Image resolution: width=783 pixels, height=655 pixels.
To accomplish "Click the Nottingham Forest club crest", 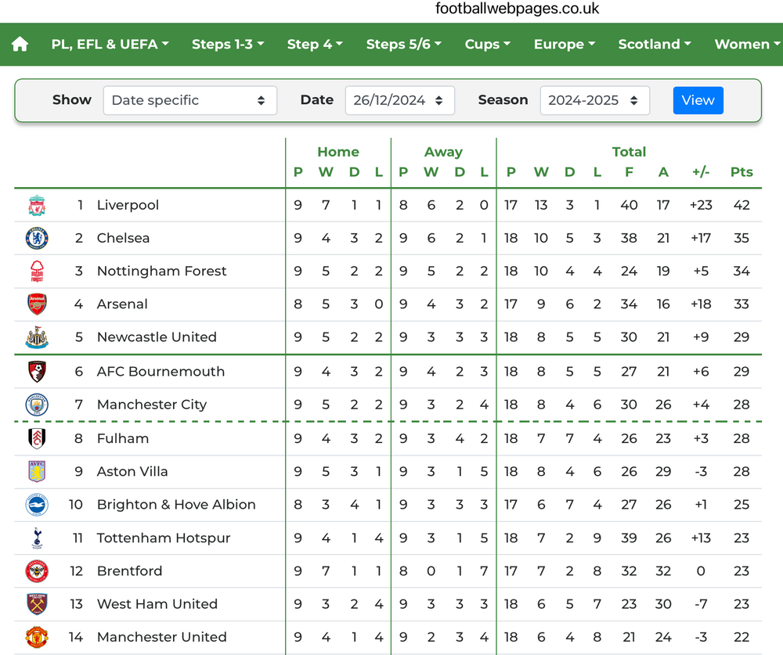I will point(37,272).
